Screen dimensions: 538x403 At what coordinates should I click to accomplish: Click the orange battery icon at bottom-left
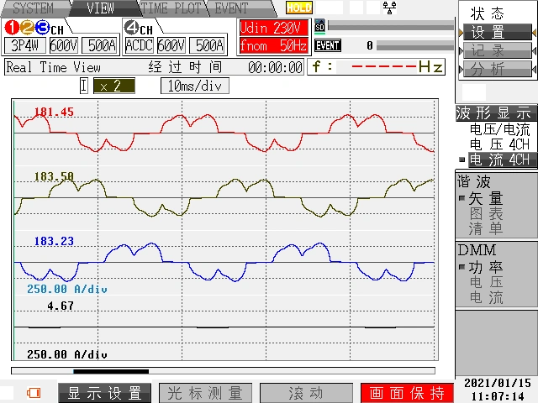[x=34, y=392]
